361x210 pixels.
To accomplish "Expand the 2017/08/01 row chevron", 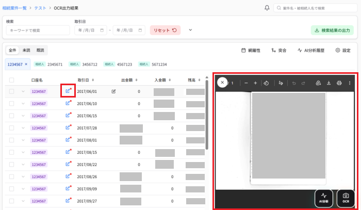I will (x=23, y=140).
